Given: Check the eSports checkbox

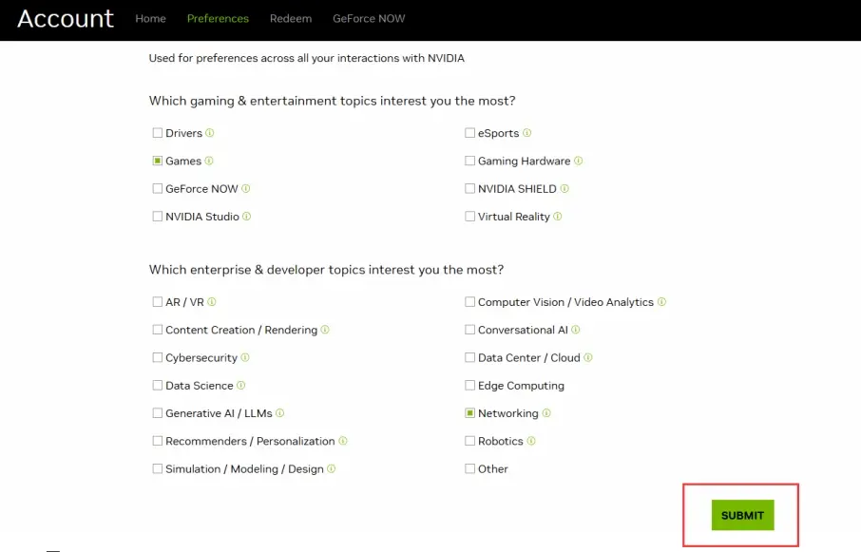Looking at the screenshot, I should click(470, 133).
